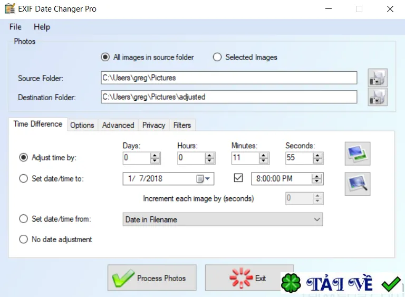The height and width of the screenshot is (297, 405).
Task: Decrease the Seconds value with down arrow
Action: [x=317, y=160]
